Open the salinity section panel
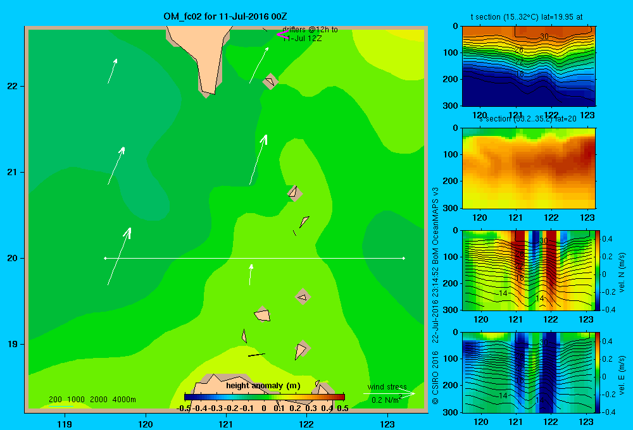Screen dimensions: 633x430 tap(529, 168)
